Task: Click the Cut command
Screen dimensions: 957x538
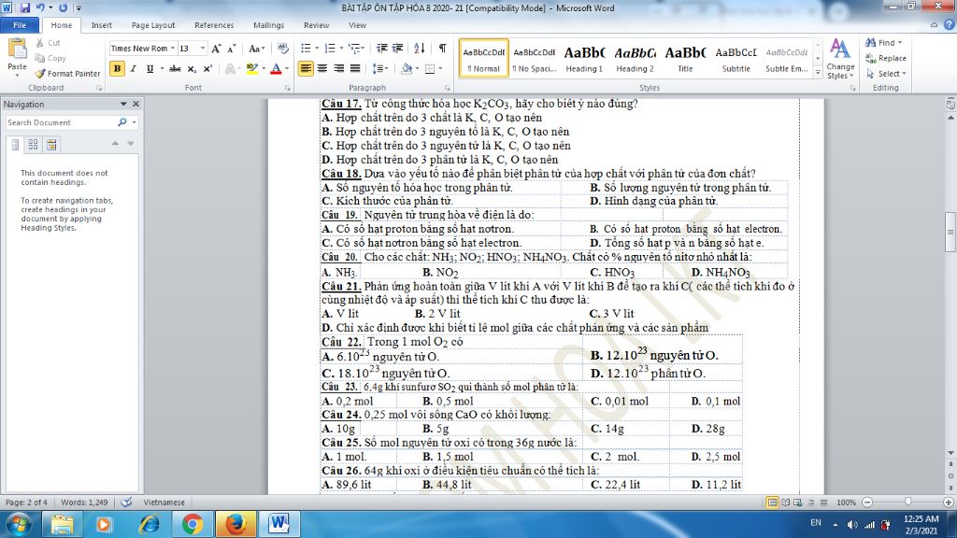Action: click(48, 43)
